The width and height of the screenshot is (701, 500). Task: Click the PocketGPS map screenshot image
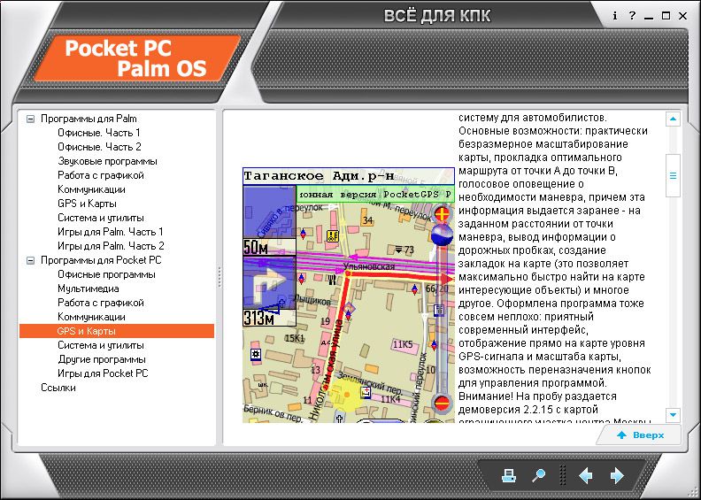(x=348, y=295)
